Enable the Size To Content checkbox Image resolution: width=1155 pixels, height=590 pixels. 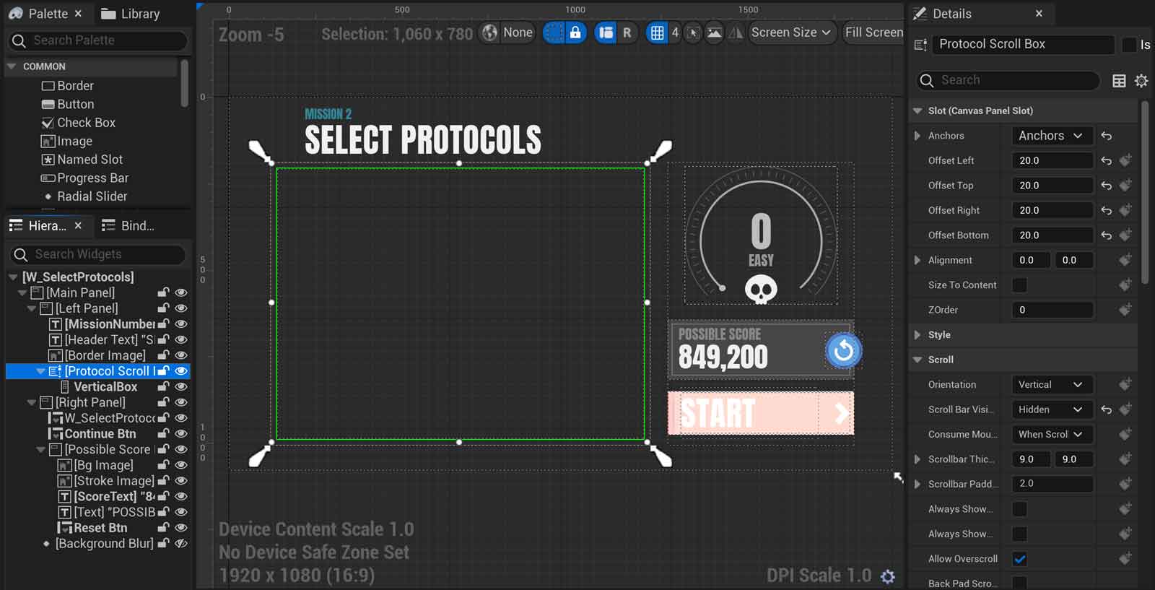click(x=1019, y=285)
